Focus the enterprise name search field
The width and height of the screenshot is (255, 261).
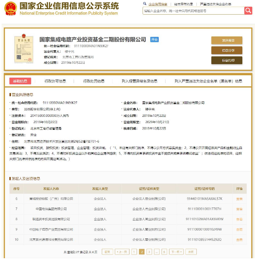(x=193, y=11)
